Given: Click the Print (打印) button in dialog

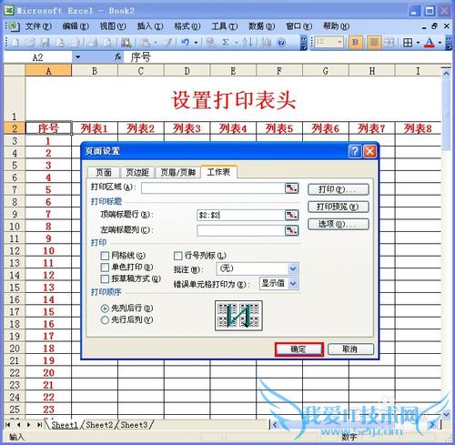Looking at the screenshot, I should click(339, 189).
